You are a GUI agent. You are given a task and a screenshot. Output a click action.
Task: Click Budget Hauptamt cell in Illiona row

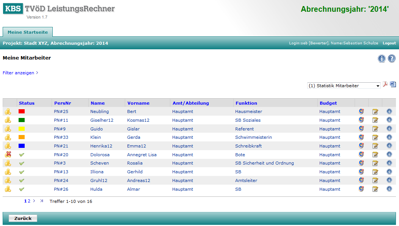coord(330,172)
